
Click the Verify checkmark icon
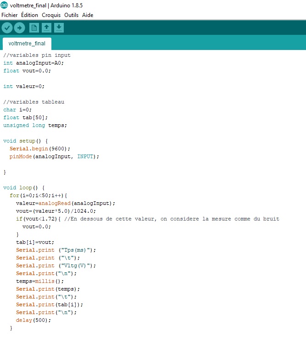click(x=7, y=28)
